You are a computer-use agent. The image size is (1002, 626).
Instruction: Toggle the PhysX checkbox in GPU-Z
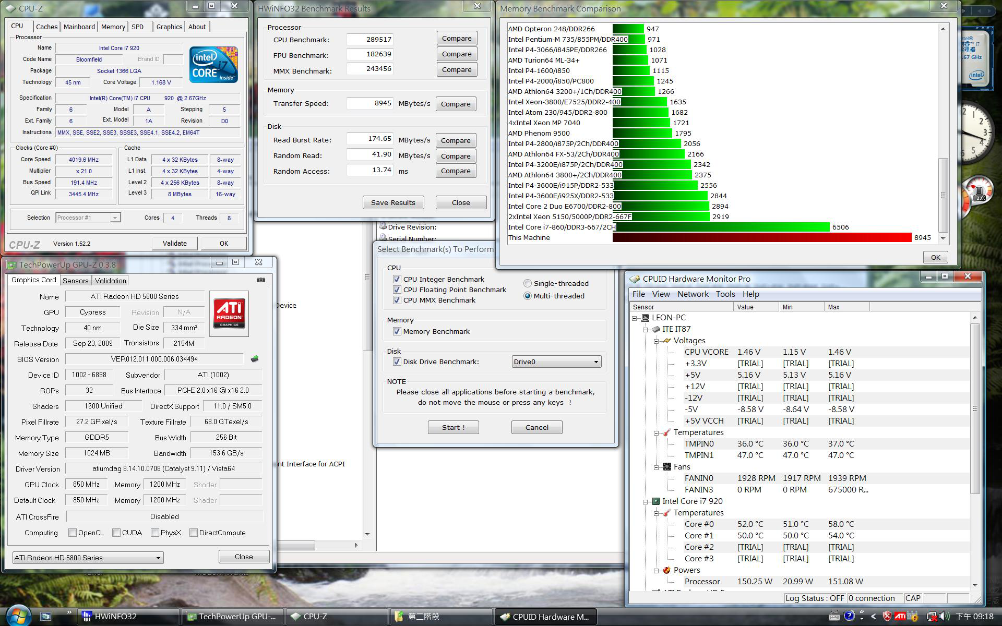[155, 533]
